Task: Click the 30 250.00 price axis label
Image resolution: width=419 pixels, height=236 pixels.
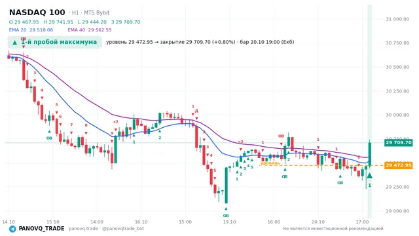Action: pyautogui.click(x=397, y=91)
